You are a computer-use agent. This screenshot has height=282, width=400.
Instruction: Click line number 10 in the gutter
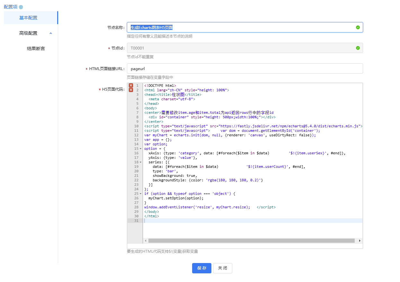(136, 126)
